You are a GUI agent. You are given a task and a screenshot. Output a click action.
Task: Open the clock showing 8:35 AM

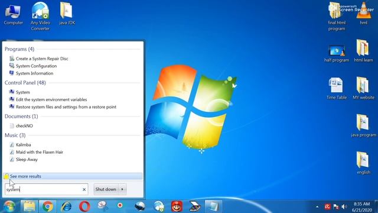click(x=361, y=207)
